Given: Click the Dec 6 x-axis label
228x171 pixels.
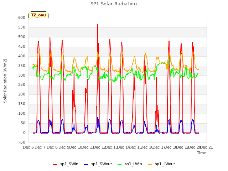Looking at the screenshot, I should (28, 147).
